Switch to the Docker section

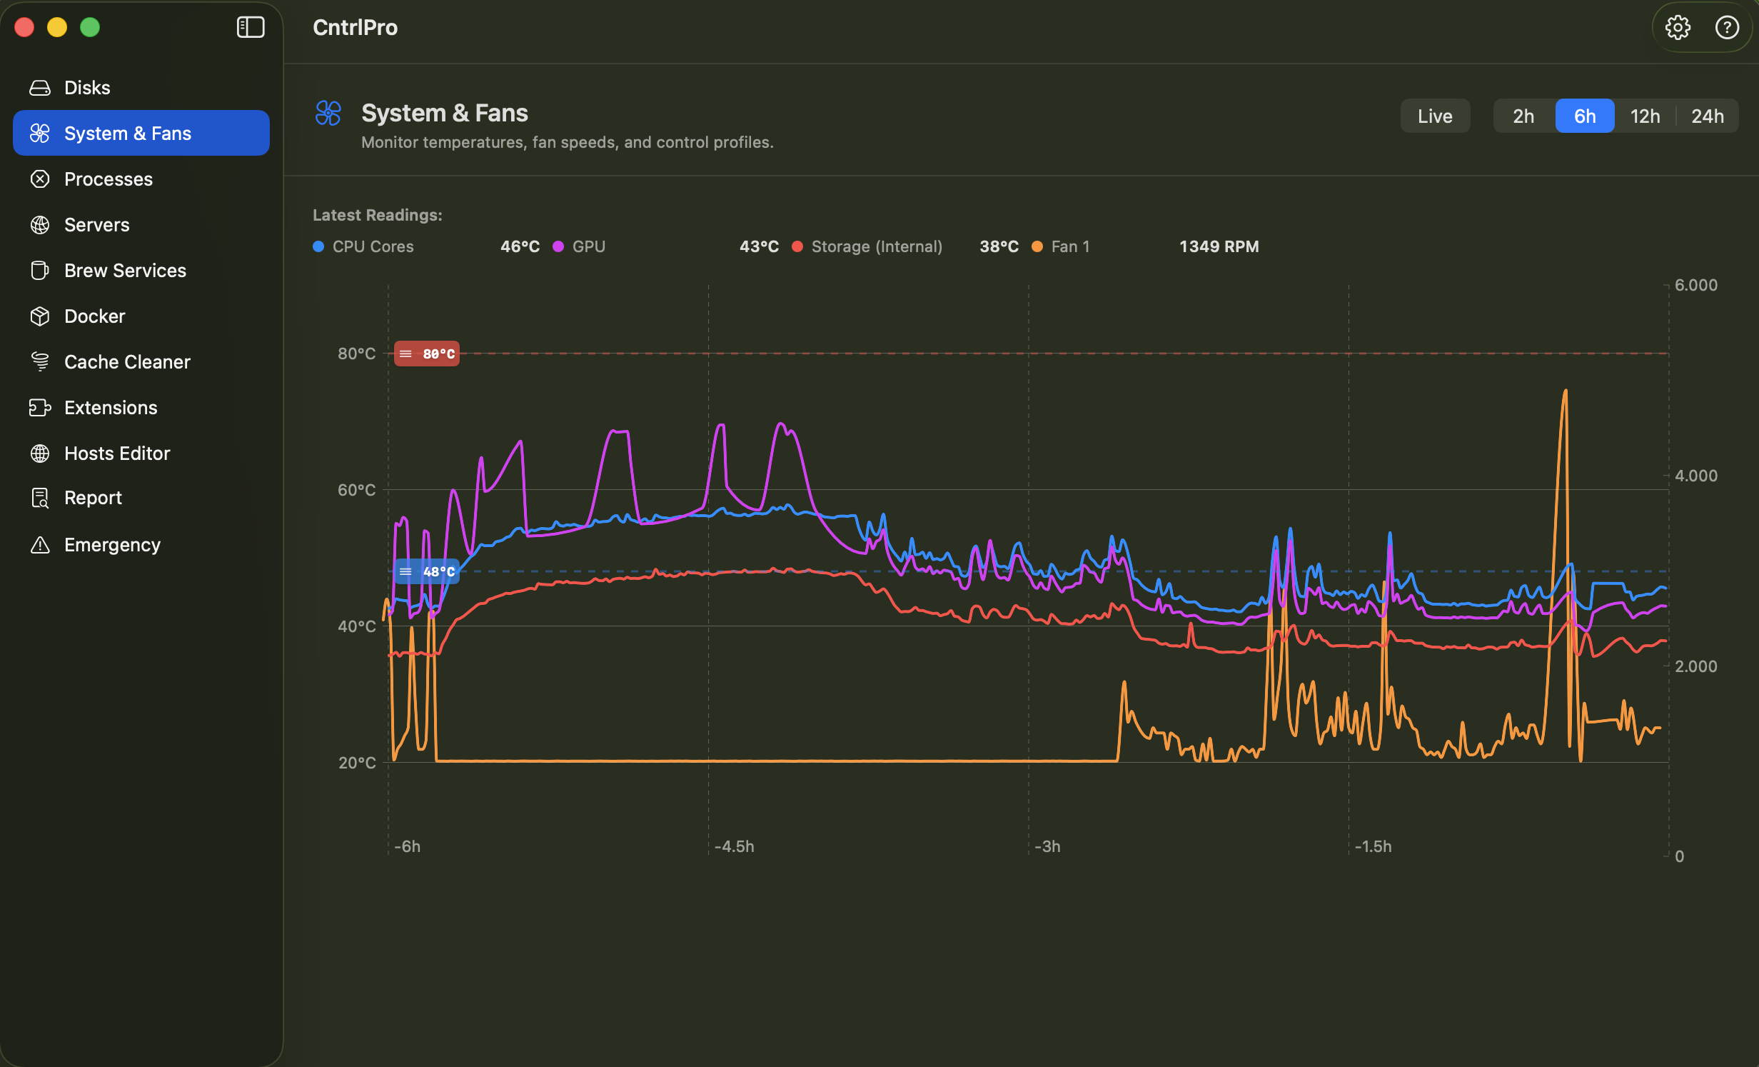pyautogui.click(x=141, y=316)
